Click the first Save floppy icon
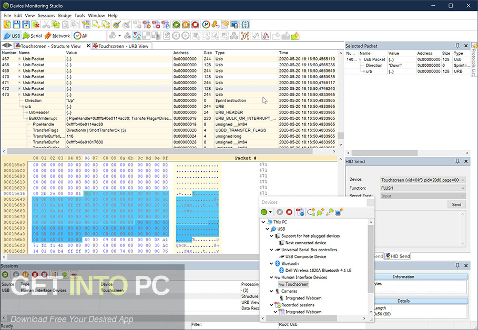The height and width of the screenshot is (330, 478). 16,25
